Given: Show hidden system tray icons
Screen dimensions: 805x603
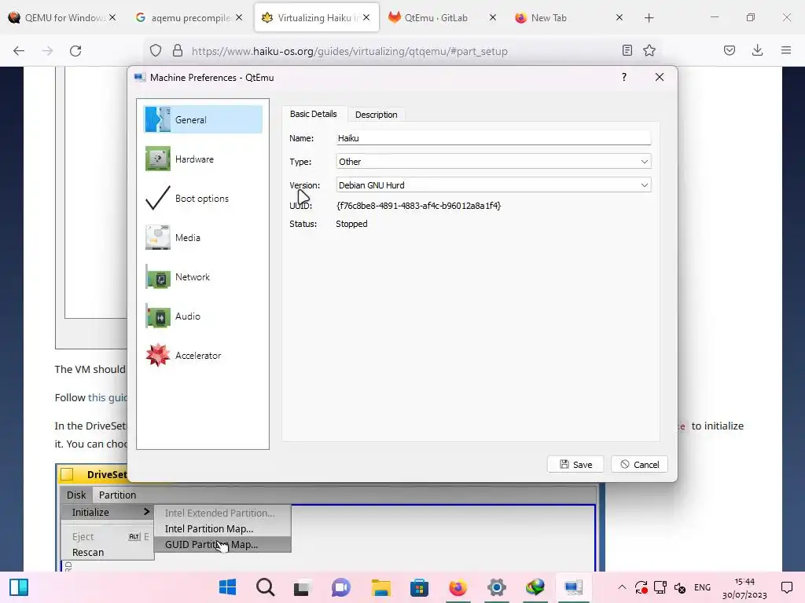Looking at the screenshot, I should pyautogui.click(x=622, y=587).
